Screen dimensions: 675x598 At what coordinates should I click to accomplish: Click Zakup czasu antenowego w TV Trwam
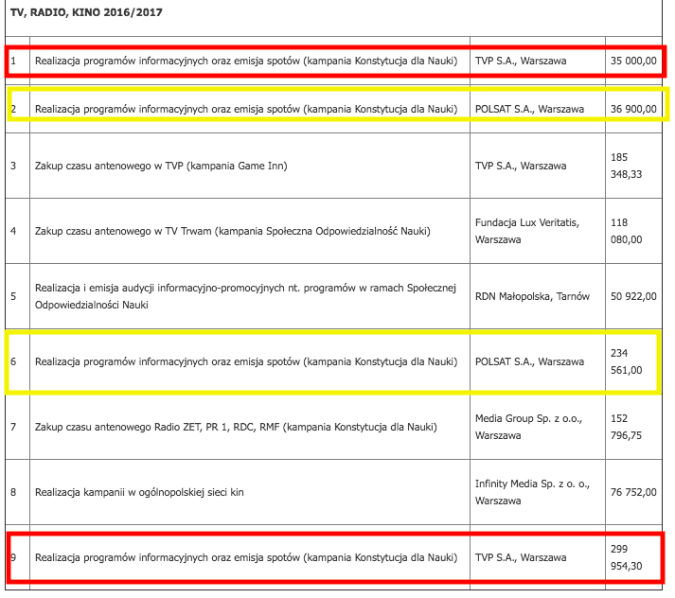pos(233,232)
